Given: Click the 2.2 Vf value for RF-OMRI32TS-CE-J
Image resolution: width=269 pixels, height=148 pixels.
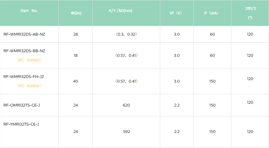Looking at the screenshot, I should click(177, 105).
